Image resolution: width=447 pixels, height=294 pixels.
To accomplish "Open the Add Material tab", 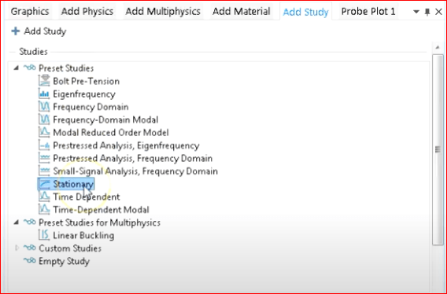I will [241, 11].
